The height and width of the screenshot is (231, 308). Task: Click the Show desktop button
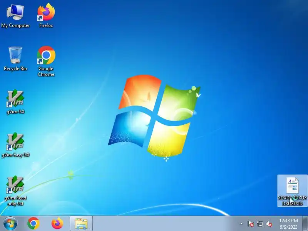coord(305,224)
